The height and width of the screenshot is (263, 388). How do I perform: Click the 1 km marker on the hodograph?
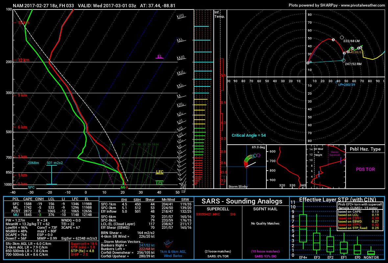(x=333, y=40)
